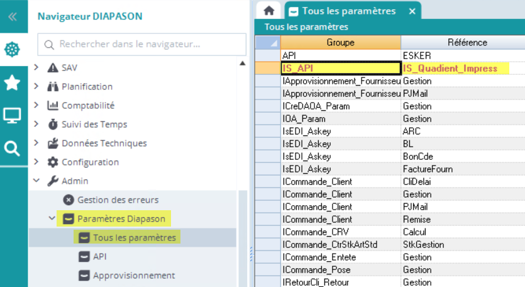525x287 pixels.
Task: Click the Configuration gear icon
Action: (53, 162)
